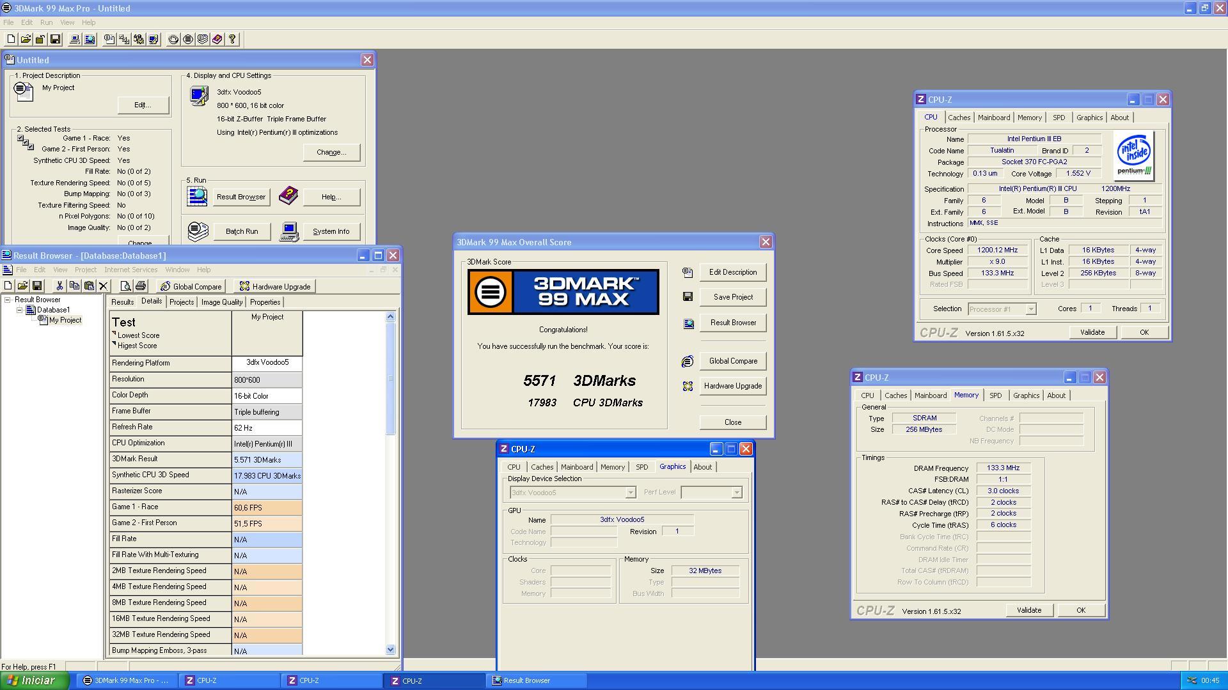Open the SPD tab in the CPU-Z Memory window
This screenshot has width=1228, height=690.
996,395
